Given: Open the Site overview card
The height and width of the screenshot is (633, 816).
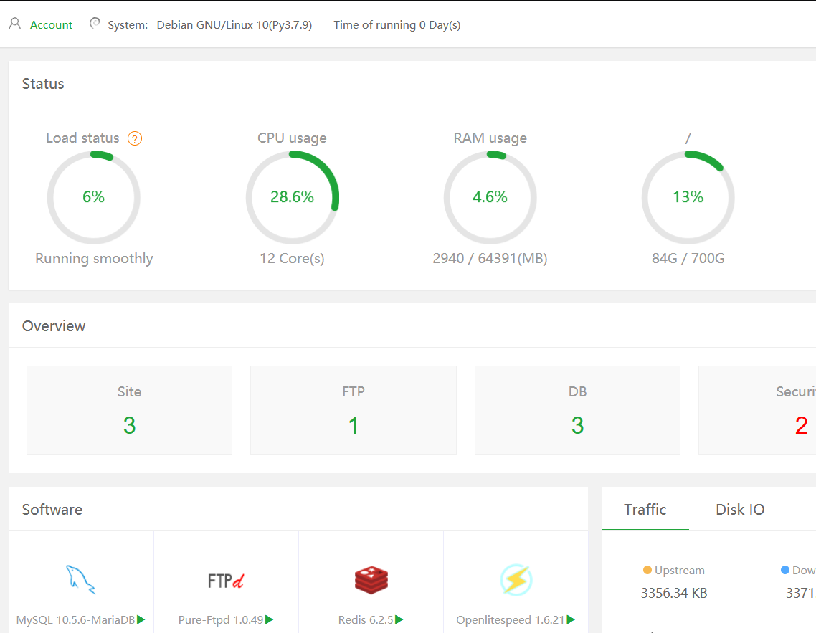Looking at the screenshot, I should click(130, 410).
